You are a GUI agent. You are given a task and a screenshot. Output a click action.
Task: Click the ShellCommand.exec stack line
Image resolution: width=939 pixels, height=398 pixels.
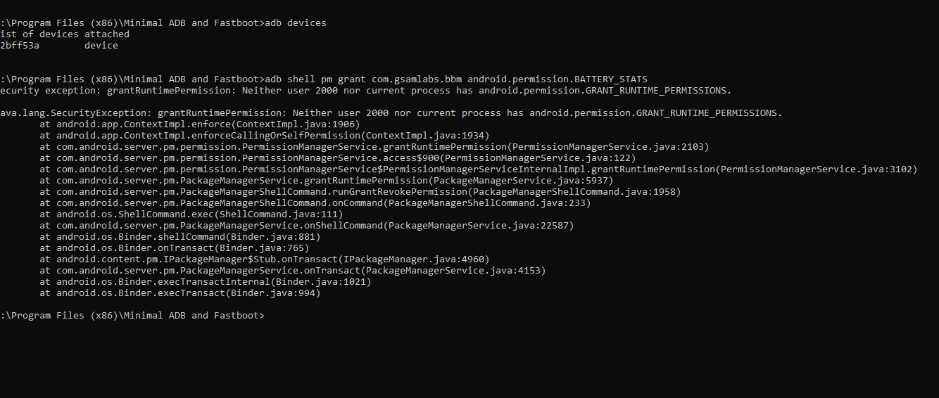(191, 214)
